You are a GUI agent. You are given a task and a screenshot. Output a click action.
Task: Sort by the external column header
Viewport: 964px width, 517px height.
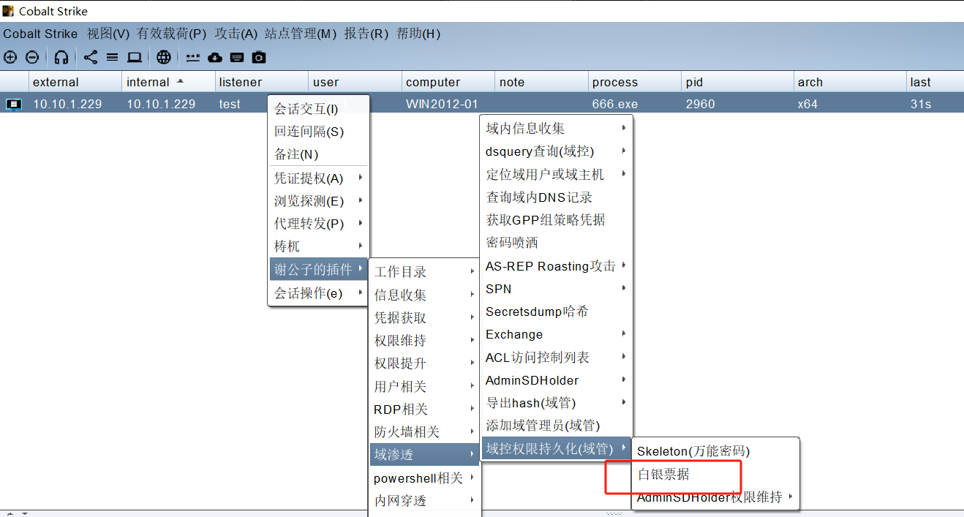coord(75,82)
